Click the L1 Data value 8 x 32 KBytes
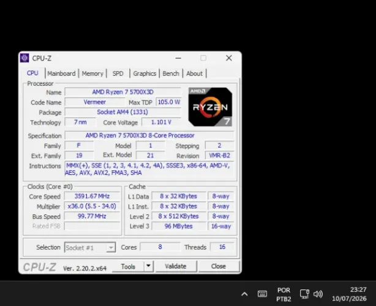The height and width of the screenshot is (306, 376). pyautogui.click(x=179, y=196)
